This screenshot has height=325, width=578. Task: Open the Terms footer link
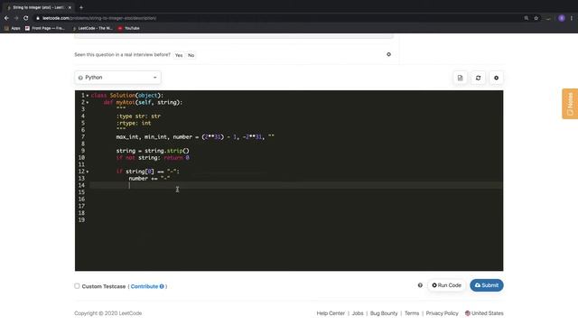(x=412, y=313)
